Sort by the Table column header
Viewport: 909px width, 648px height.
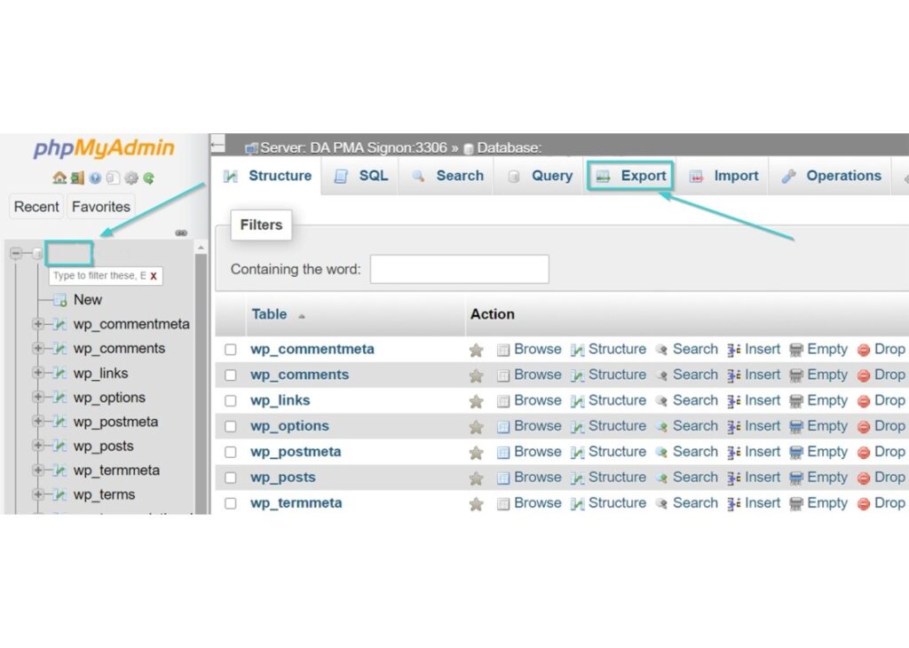pyautogui.click(x=269, y=314)
